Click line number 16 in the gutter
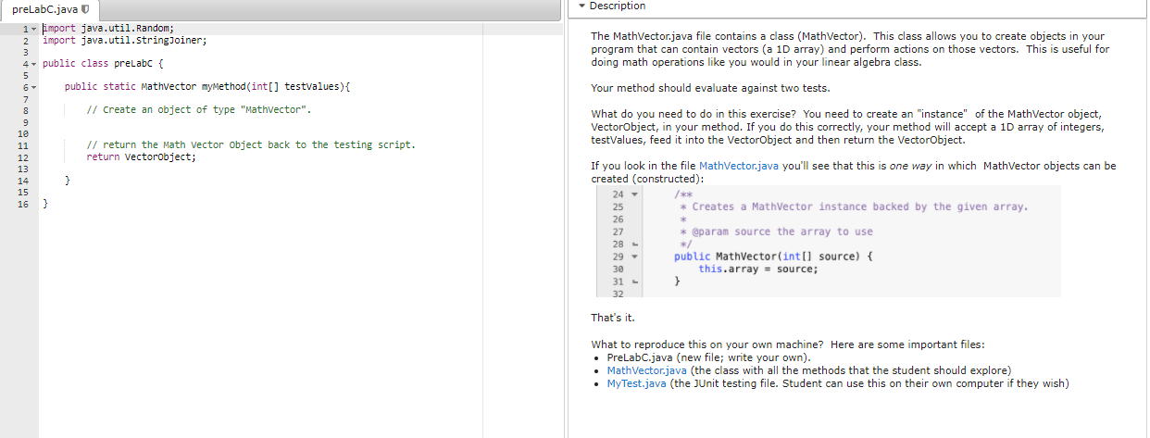Screen dimensions: 1150x438 coord(22,204)
